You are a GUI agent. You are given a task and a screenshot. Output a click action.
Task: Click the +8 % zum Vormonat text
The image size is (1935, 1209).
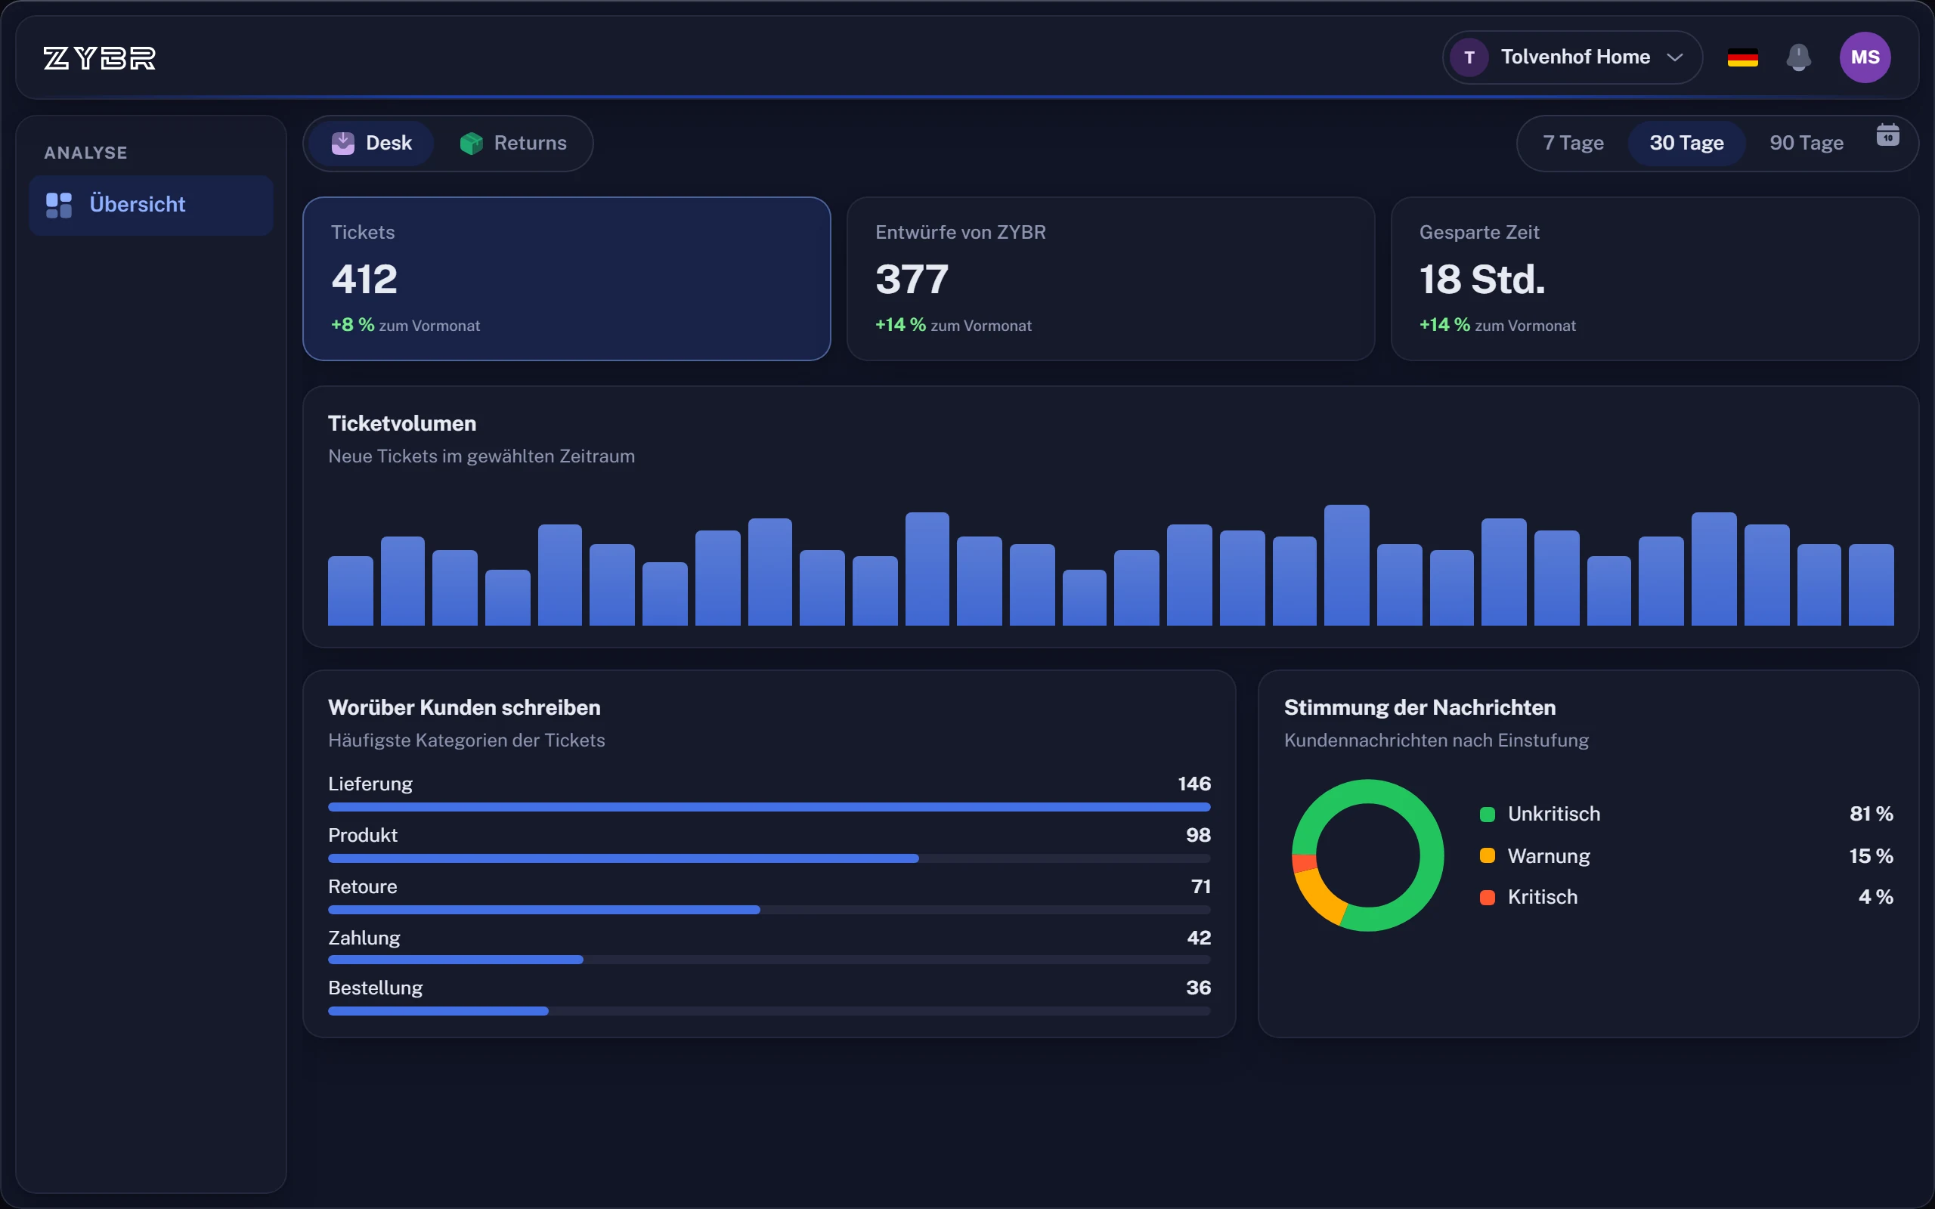405,325
